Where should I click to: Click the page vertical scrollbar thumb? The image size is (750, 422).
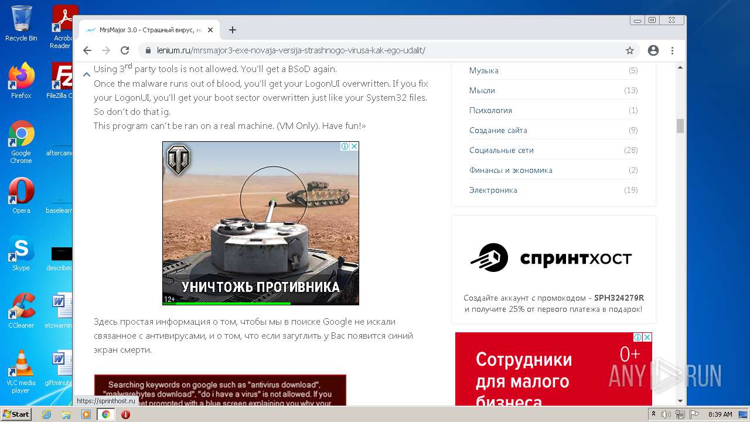click(680, 126)
